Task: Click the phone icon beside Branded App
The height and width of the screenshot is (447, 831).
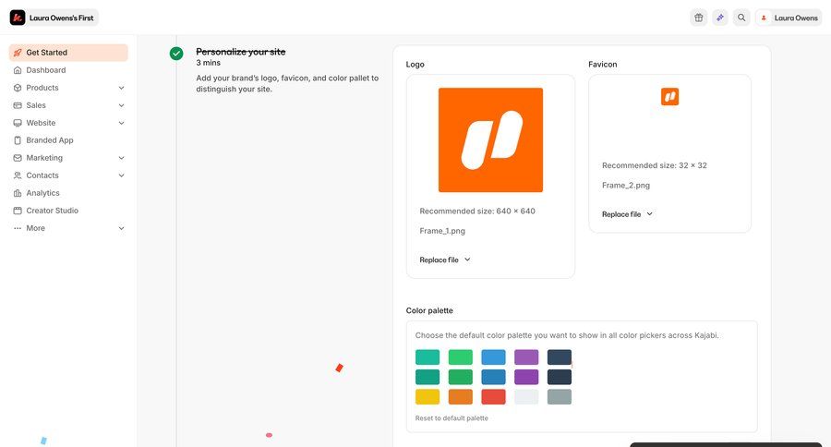Action: point(18,140)
